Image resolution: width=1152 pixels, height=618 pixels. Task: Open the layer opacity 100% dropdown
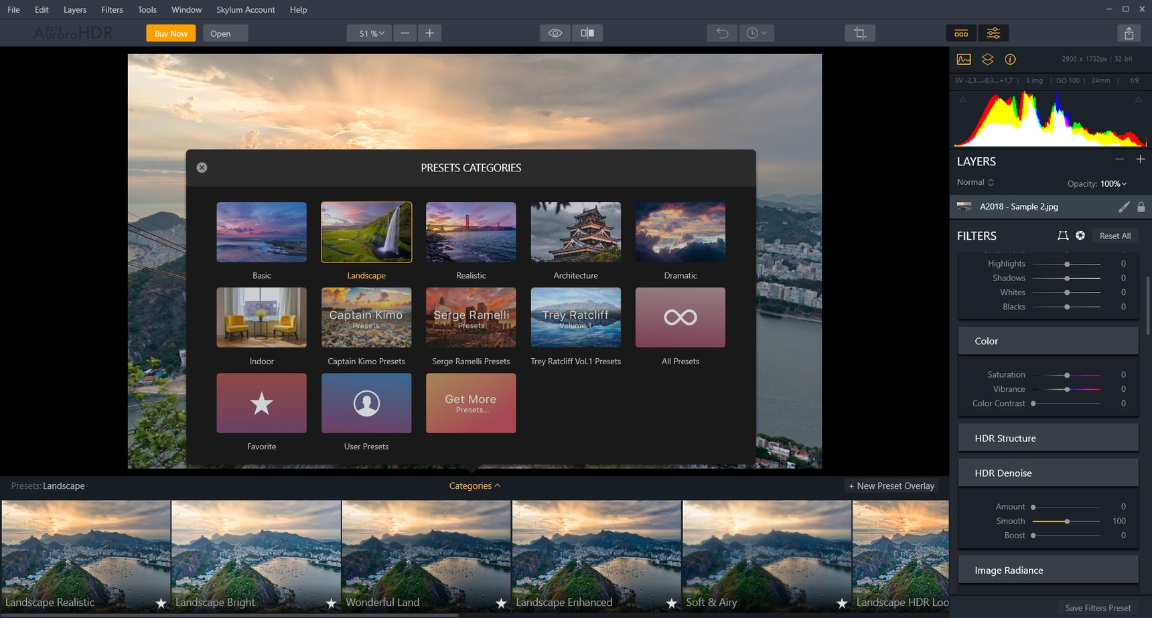tap(1113, 183)
